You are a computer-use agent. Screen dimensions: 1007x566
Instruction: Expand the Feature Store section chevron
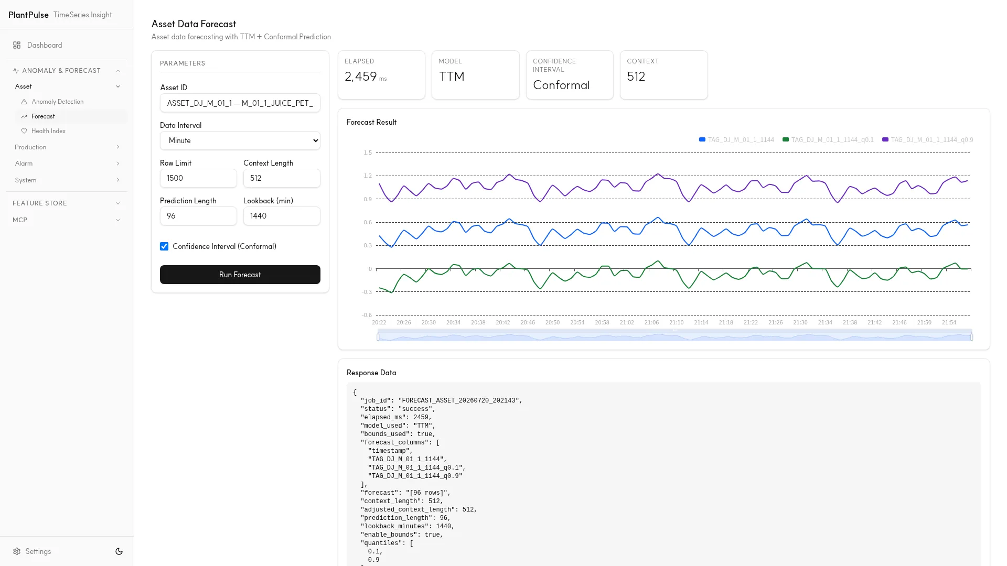(118, 203)
